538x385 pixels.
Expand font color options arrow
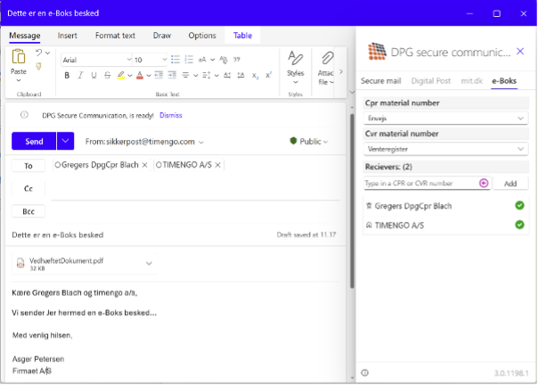point(149,75)
